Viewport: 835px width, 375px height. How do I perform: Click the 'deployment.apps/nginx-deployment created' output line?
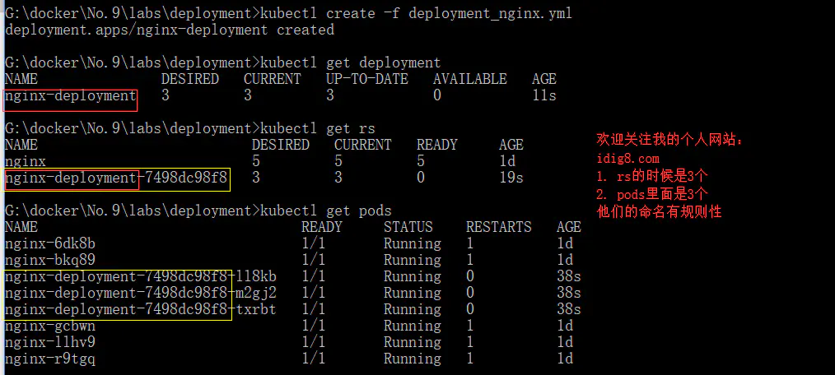coord(170,30)
